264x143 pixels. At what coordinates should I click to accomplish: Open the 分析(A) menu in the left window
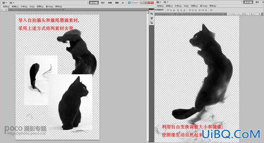click(x=24, y=6)
